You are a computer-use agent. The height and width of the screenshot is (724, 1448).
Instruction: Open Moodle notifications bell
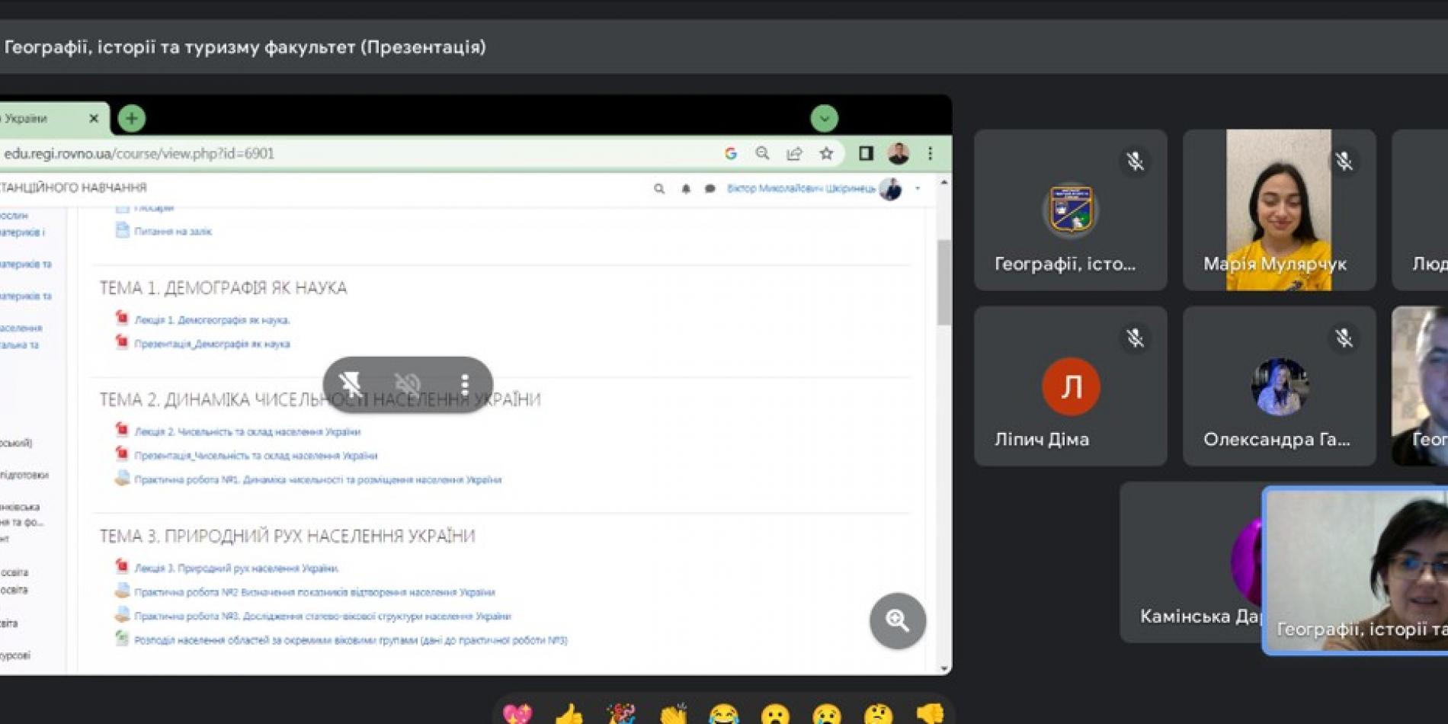(686, 188)
